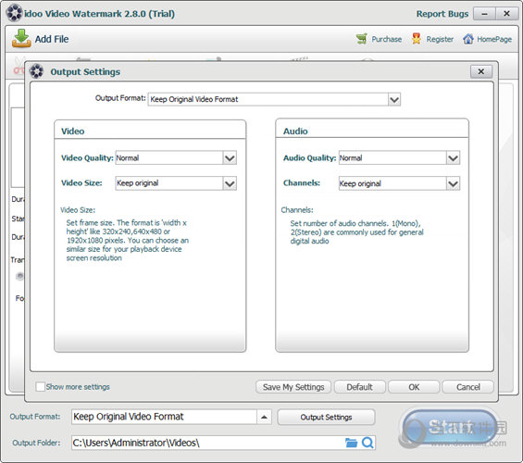The width and height of the screenshot is (523, 463).
Task: Click the Channels description text
Action: (x=356, y=232)
